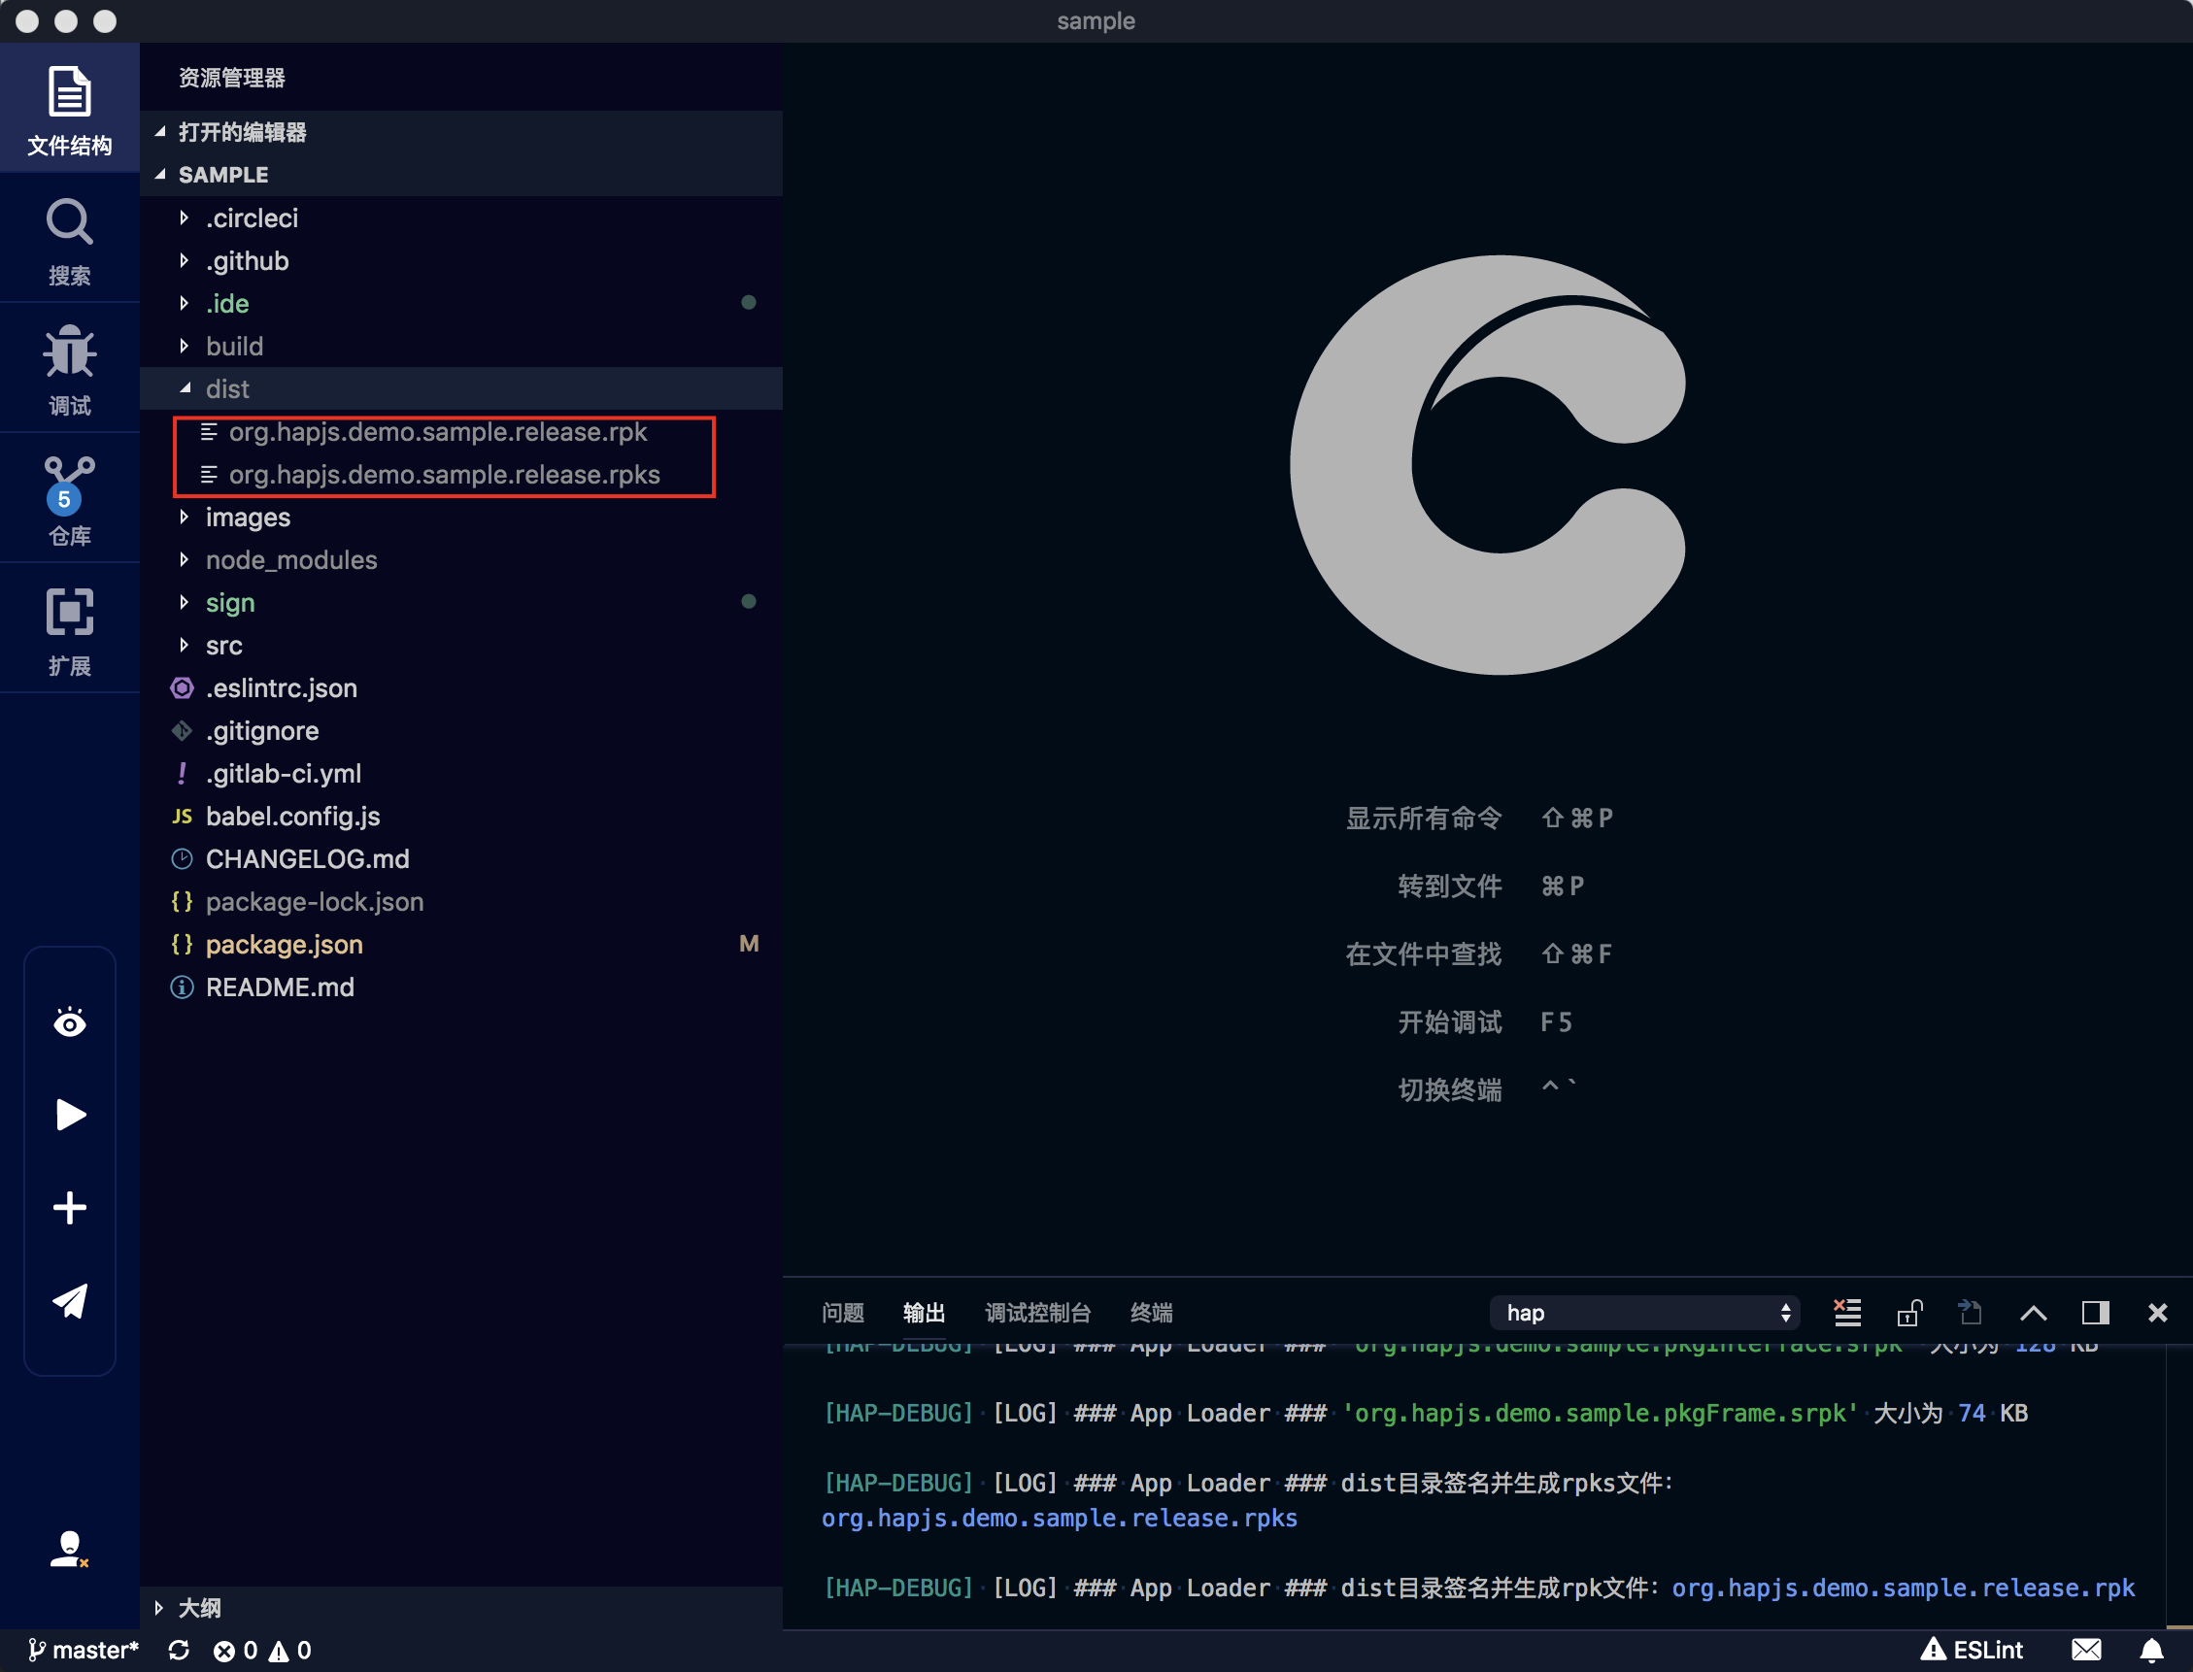Click the release.rpk link in output log
The image size is (2193, 1672).
click(x=1903, y=1588)
